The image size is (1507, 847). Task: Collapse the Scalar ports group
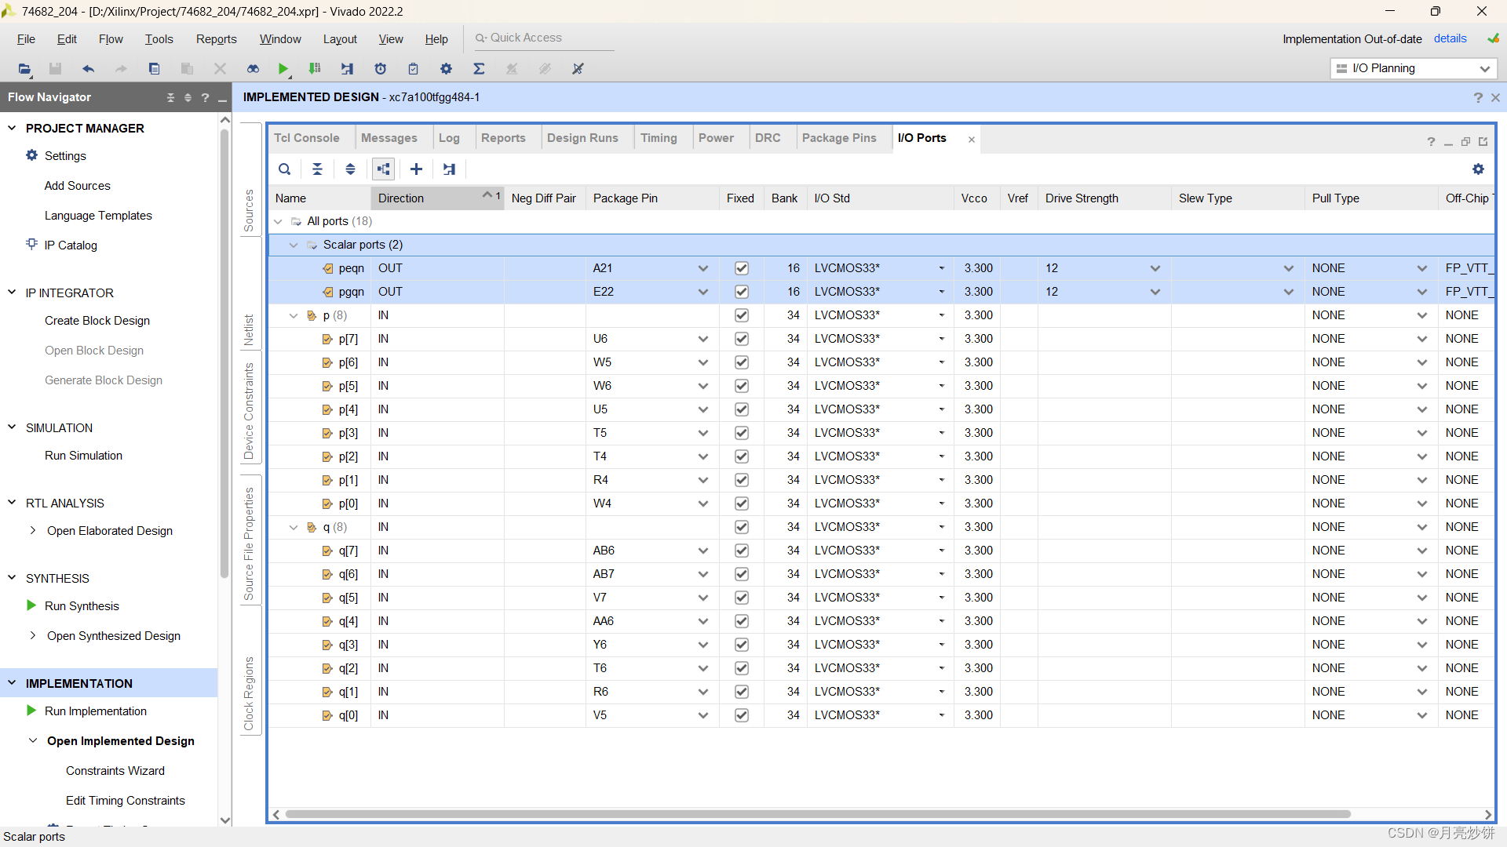click(x=294, y=245)
